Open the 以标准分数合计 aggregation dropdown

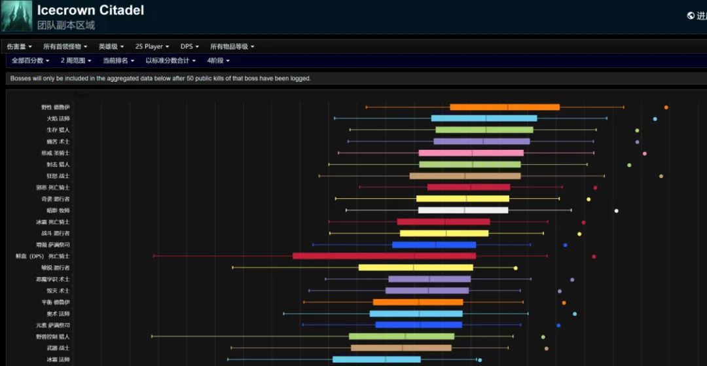(x=170, y=60)
